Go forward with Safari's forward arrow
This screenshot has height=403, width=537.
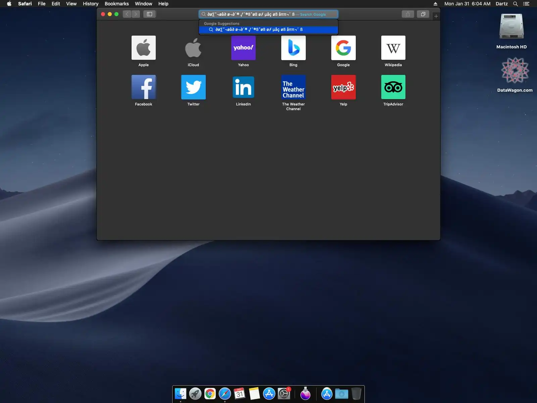136,14
